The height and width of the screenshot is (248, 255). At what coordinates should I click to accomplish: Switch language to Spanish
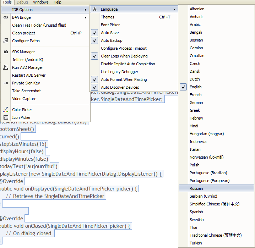tap(196, 212)
